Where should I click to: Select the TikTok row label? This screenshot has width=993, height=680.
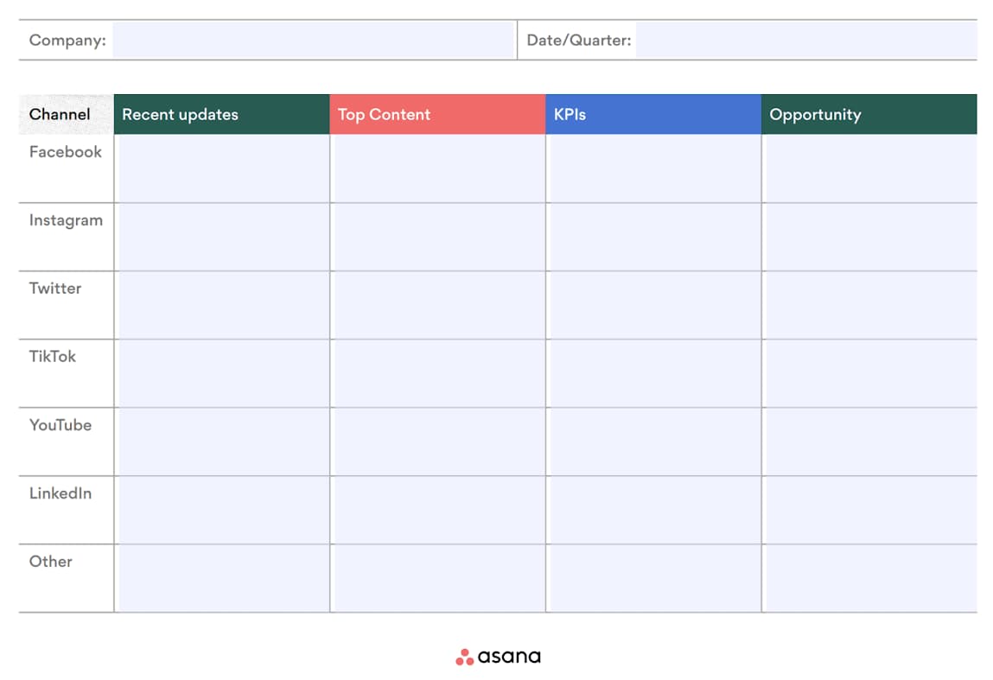[x=53, y=357]
